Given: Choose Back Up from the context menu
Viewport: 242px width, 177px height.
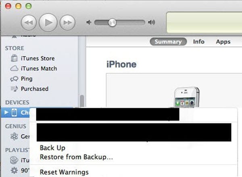Looking at the screenshot, I should (x=52, y=148).
